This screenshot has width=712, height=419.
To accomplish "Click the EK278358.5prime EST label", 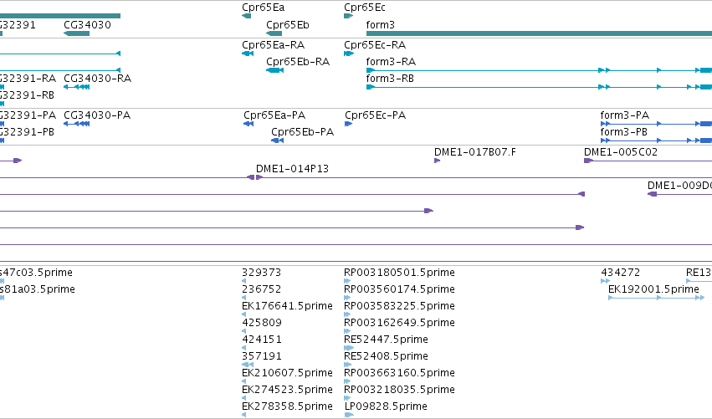I will (x=288, y=406).
